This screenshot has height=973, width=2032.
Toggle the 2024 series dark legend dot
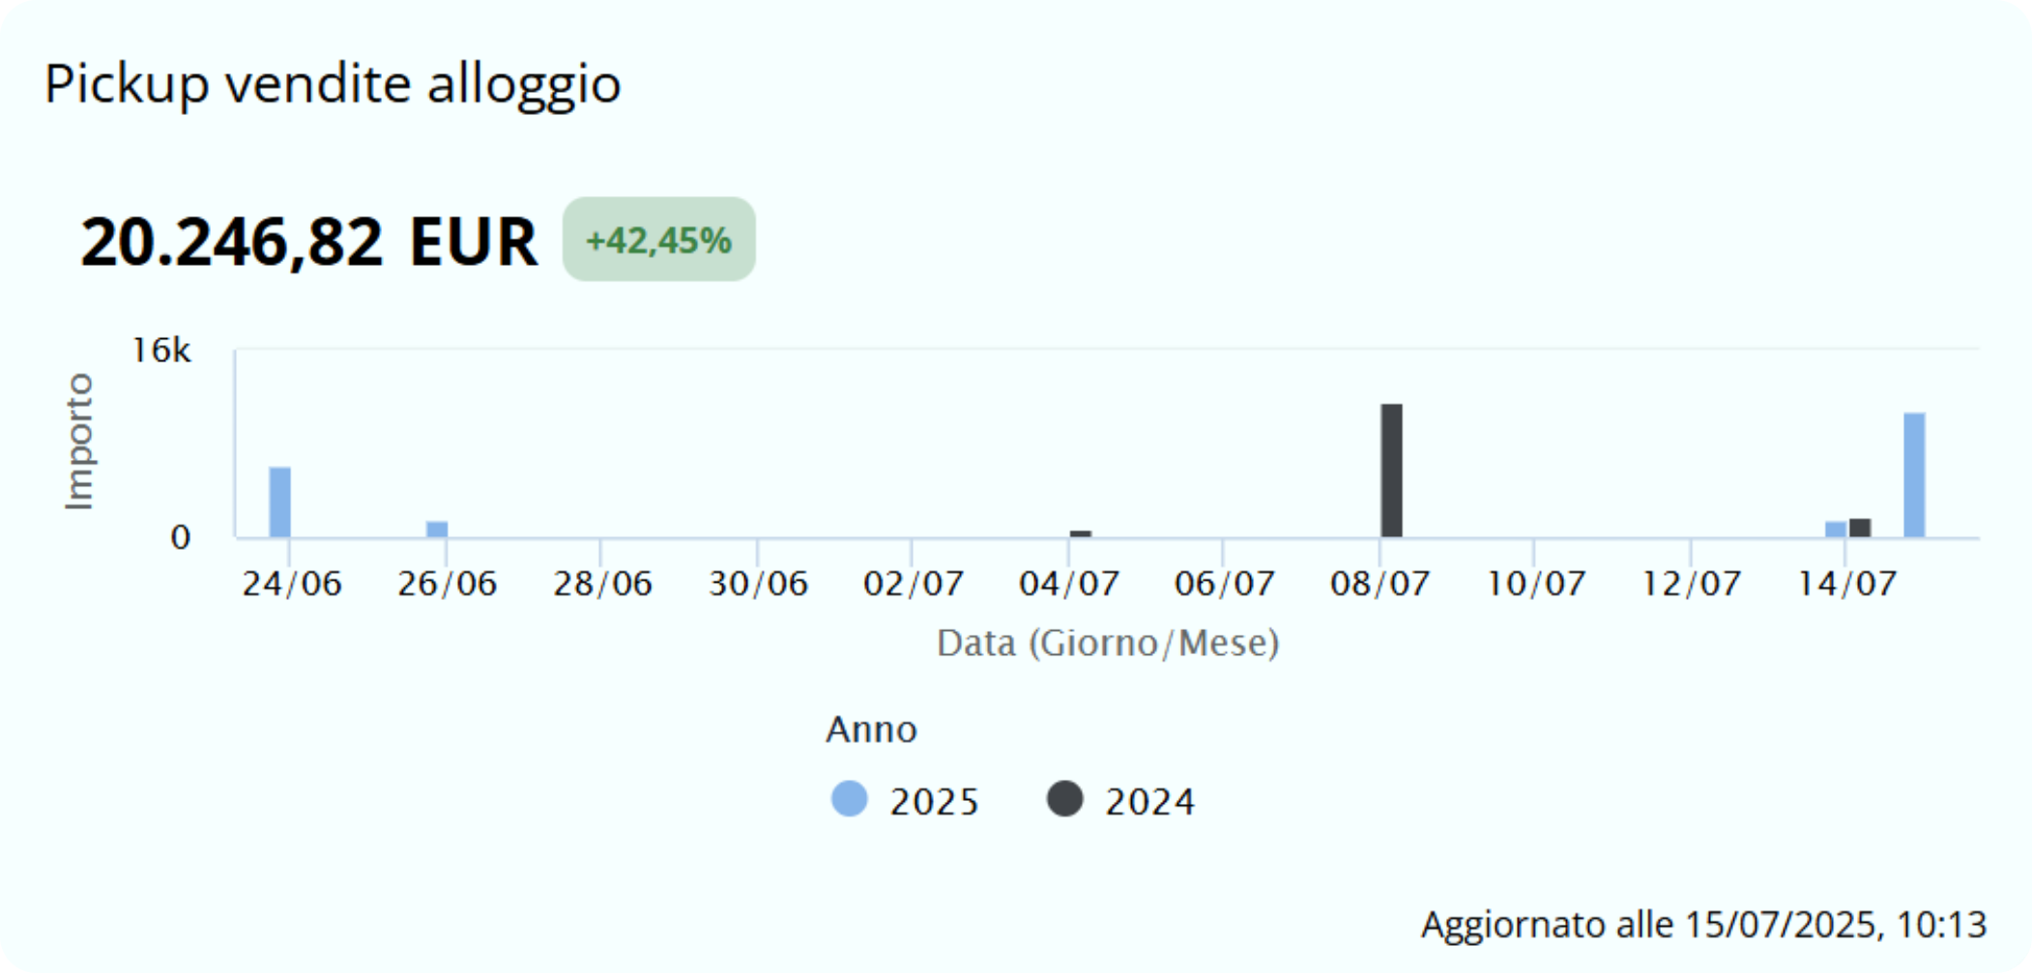[x=1064, y=800]
